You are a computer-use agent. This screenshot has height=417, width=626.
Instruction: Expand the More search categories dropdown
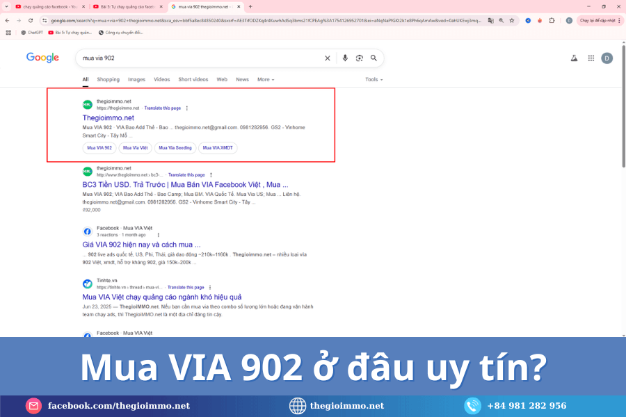tap(265, 79)
